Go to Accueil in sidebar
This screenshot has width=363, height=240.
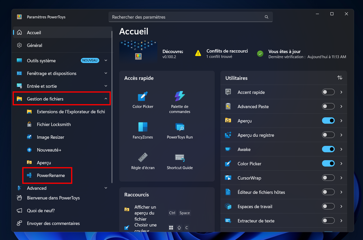coord(62,32)
